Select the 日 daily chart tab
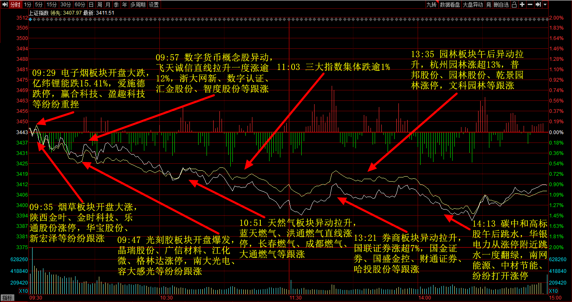572x302 pixels. (x=91, y=5)
